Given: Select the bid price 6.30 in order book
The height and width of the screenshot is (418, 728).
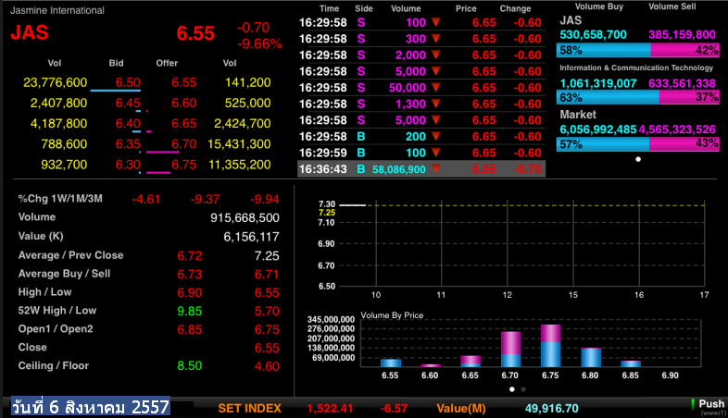Looking at the screenshot, I should coord(128,164).
